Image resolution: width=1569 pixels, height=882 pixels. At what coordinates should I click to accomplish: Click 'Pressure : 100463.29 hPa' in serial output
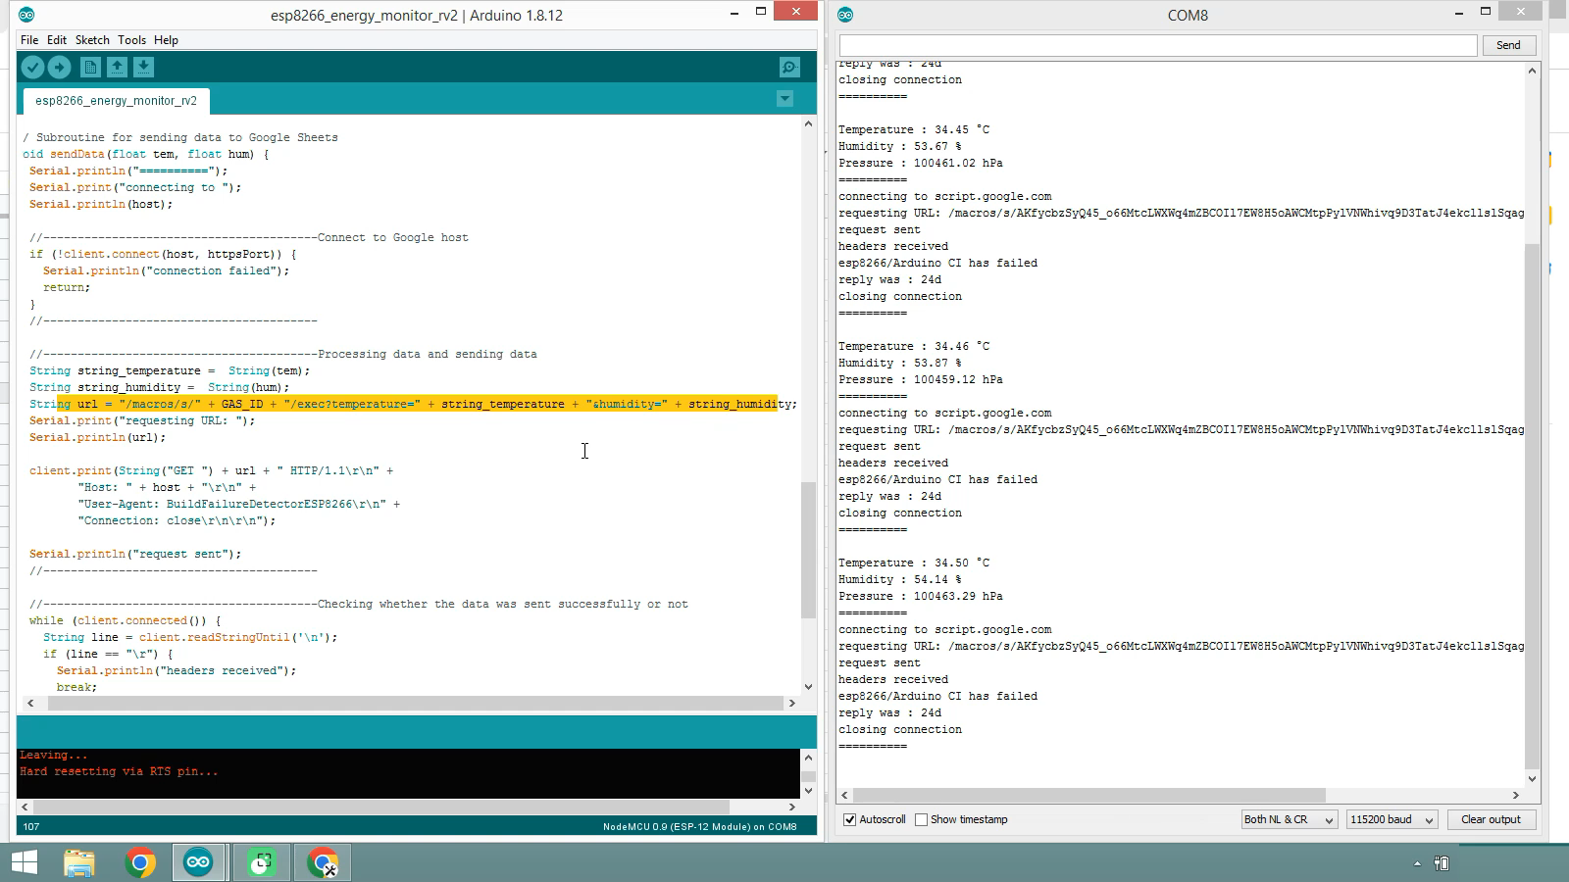click(x=921, y=596)
